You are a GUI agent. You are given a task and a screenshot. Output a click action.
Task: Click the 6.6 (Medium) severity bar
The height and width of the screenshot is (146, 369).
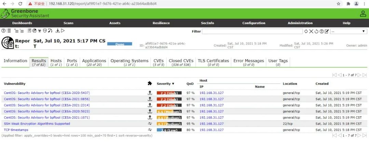[x=169, y=111]
